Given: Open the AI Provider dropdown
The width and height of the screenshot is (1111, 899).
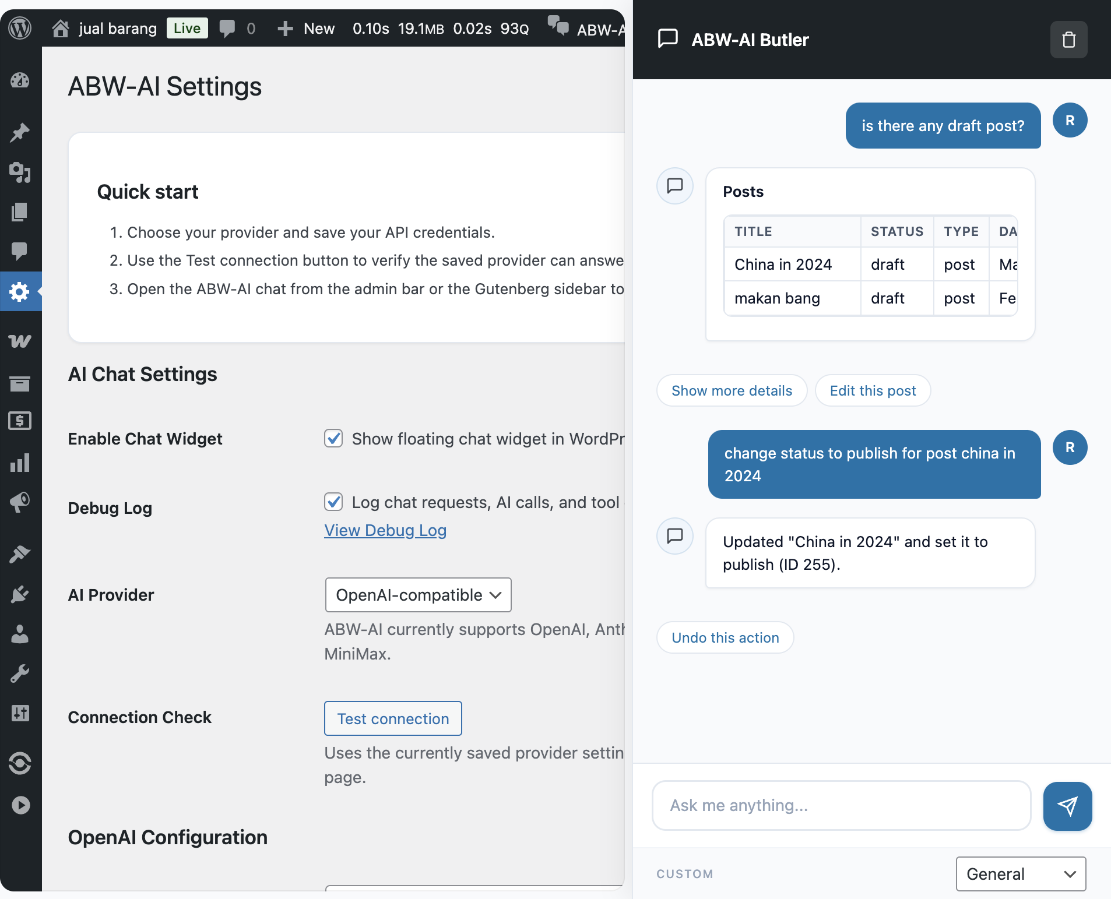Looking at the screenshot, I should coord(418,595).
